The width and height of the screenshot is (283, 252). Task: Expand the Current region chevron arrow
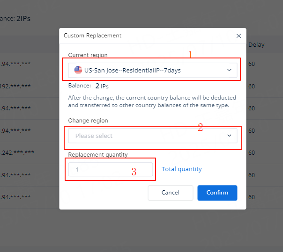[x=229, y=70]
